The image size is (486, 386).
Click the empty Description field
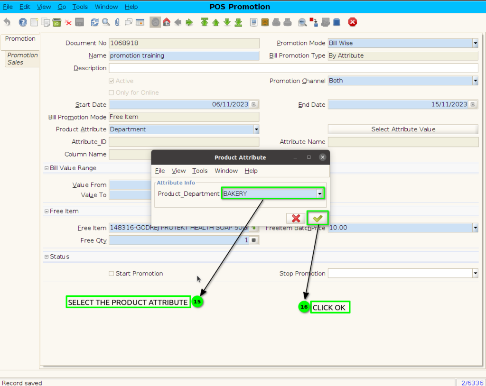[293, 68]
